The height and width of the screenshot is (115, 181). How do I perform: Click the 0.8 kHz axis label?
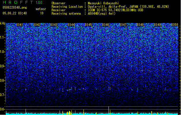point(3,80)
